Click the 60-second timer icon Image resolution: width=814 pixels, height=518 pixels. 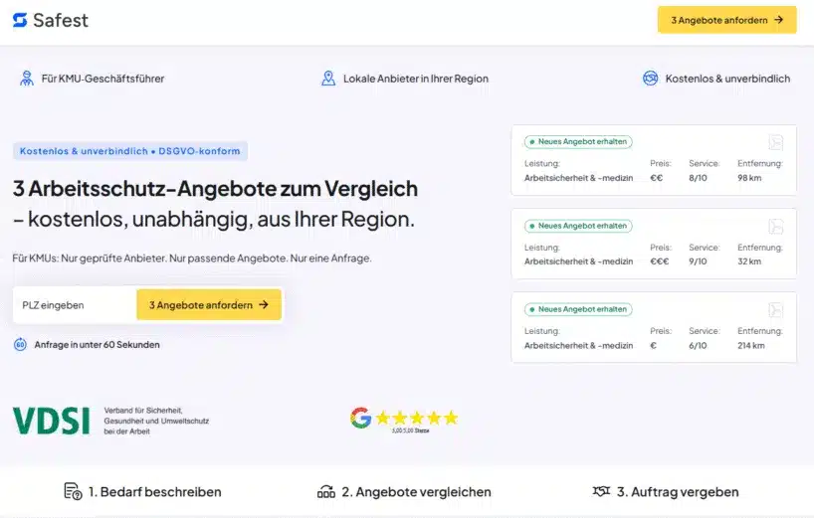[20, 345]
